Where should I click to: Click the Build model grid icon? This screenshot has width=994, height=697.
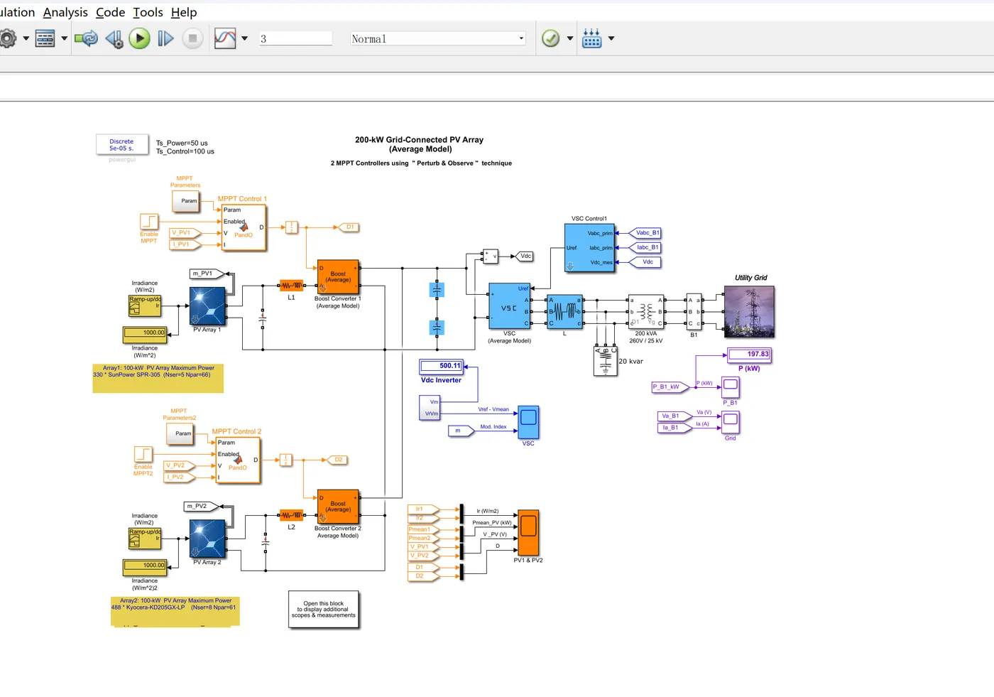tap(592, 38)
